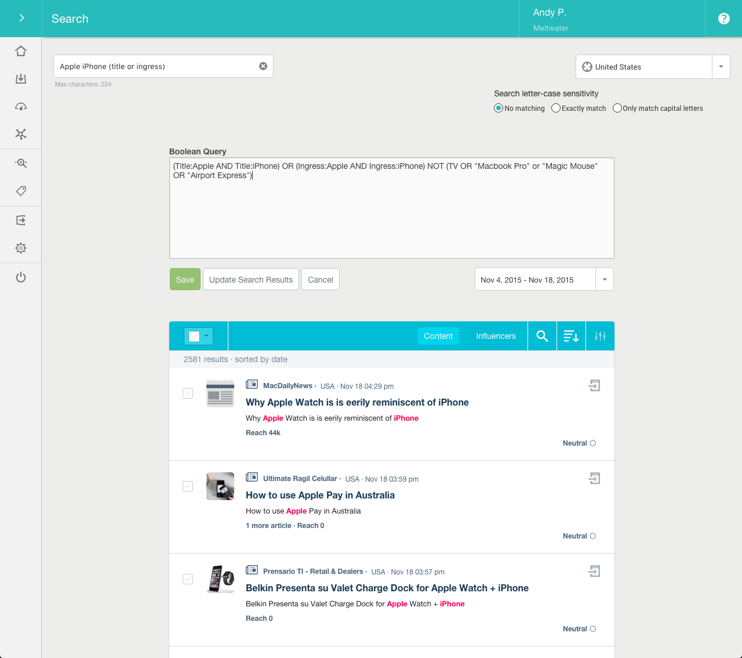Click news source icon beside MacDailyNews
This screenshot has height=658, width=742.
(x=252, y=384)
